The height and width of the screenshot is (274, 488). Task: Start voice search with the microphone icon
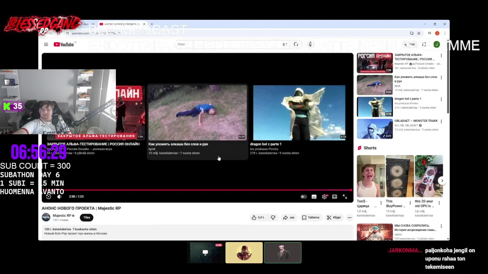[x=310, y=45]
